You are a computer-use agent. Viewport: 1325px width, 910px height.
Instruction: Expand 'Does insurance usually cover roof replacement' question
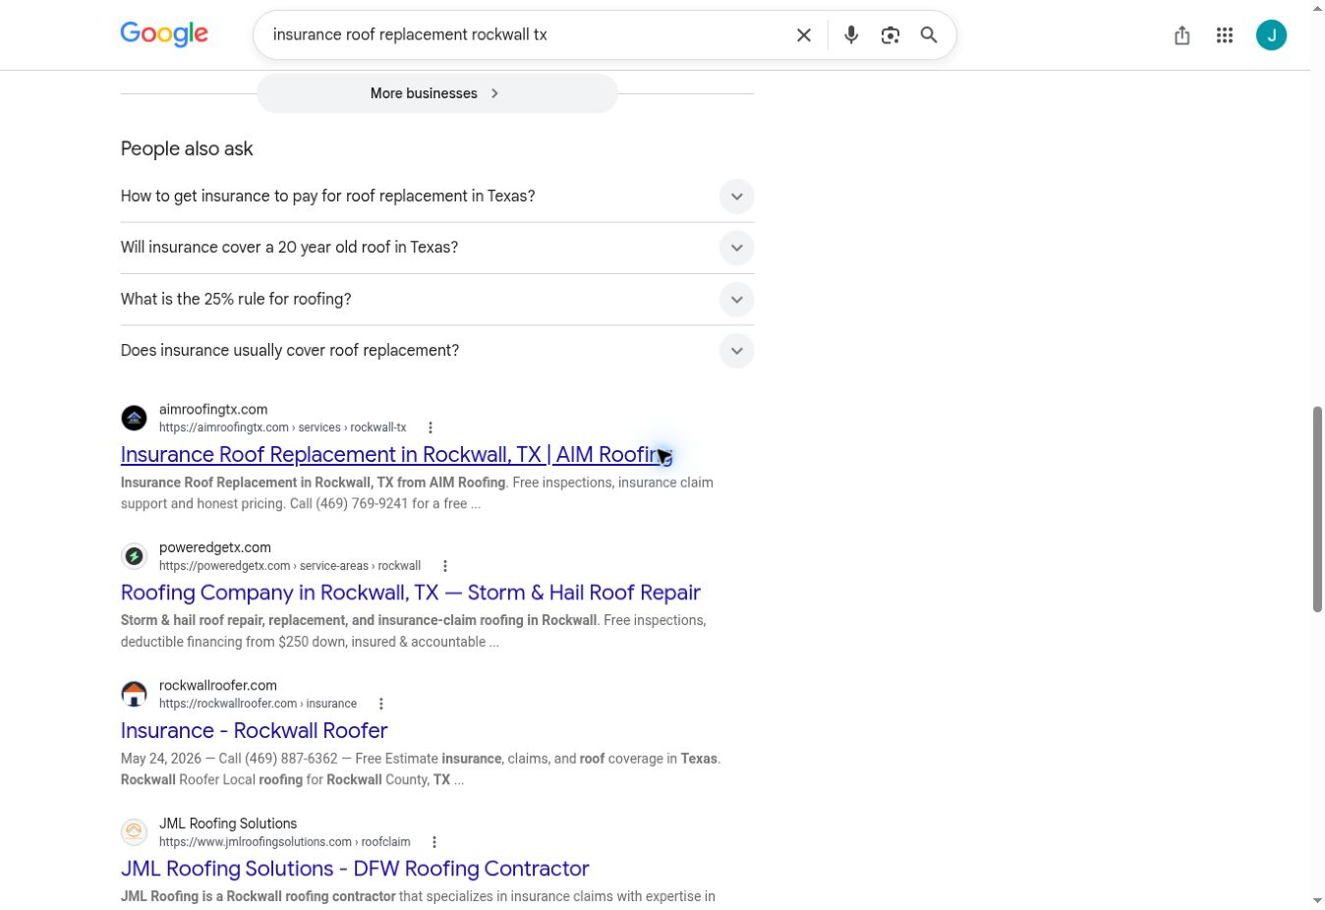pyautogui.click(x=437, y=351)
